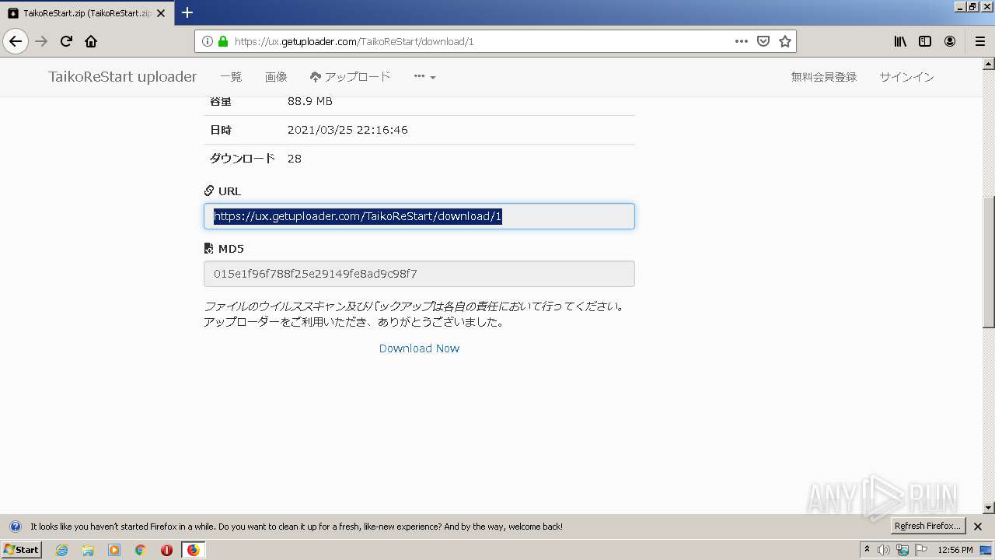Click the taskbar clock 12:56 PM
This screenshot has height=560, width=995.
[955, 550]
